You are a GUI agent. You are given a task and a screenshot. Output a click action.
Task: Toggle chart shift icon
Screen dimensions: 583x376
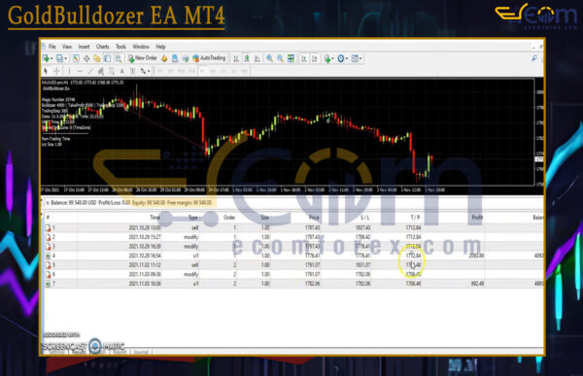coord(315,58)
